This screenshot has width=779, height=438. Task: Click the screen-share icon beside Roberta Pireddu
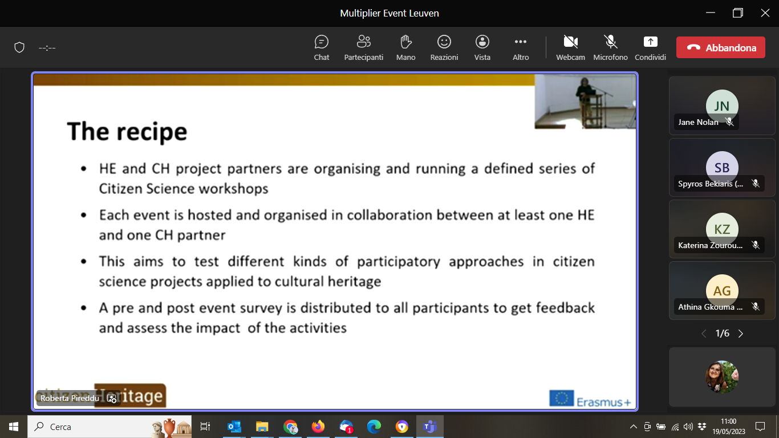[x=112, y=399]
